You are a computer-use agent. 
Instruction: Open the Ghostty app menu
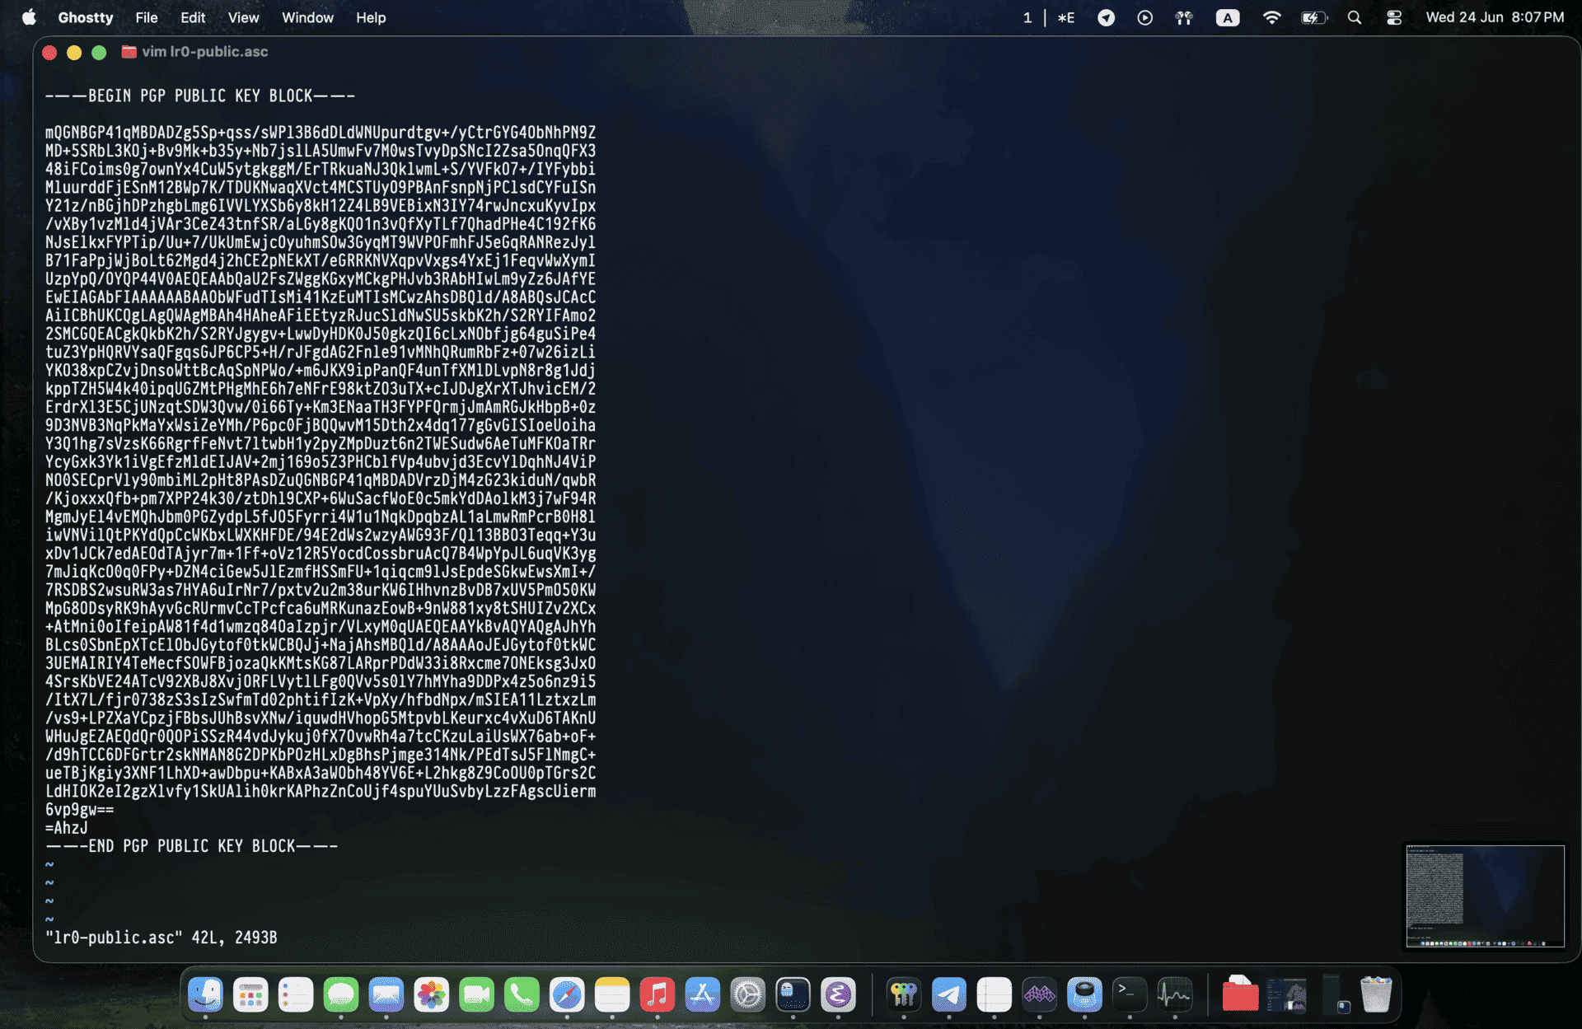coord(85,17)
